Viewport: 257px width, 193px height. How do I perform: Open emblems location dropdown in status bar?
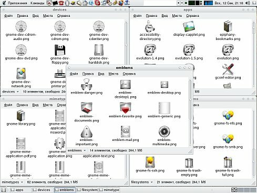77,150
